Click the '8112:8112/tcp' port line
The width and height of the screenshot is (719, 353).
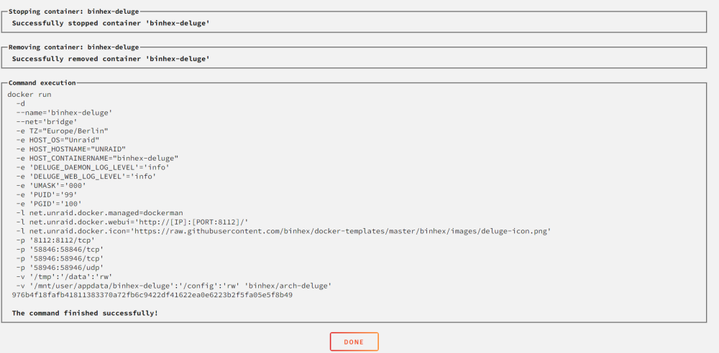coord(55,240)
